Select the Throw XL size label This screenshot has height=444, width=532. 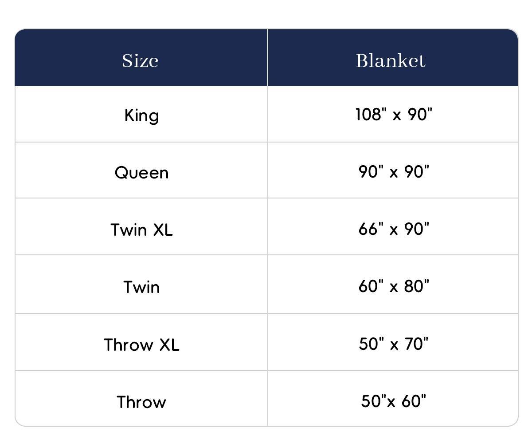(x=141, y=345)
